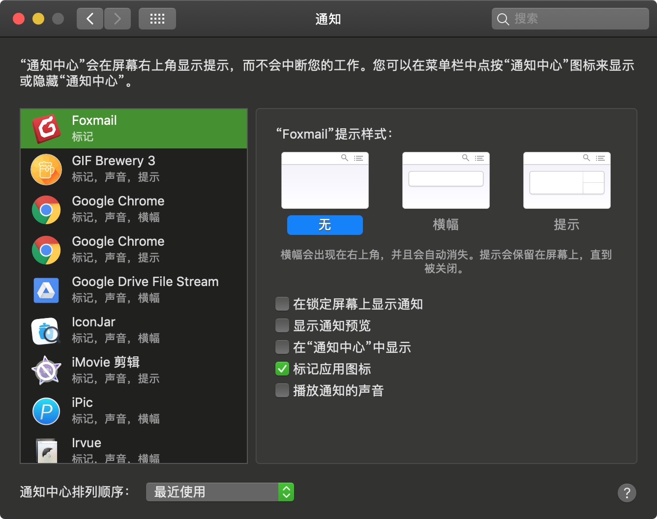Uncheck 标记应用图标 checkbox
Image resolution: width=657 pixels, height=519 pixels.
tap(282, 369)
